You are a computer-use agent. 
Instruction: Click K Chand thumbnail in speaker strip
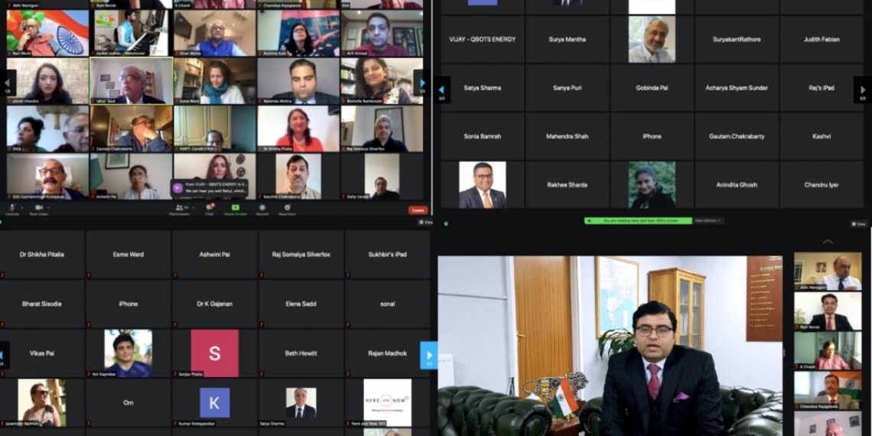coord(828,351)
